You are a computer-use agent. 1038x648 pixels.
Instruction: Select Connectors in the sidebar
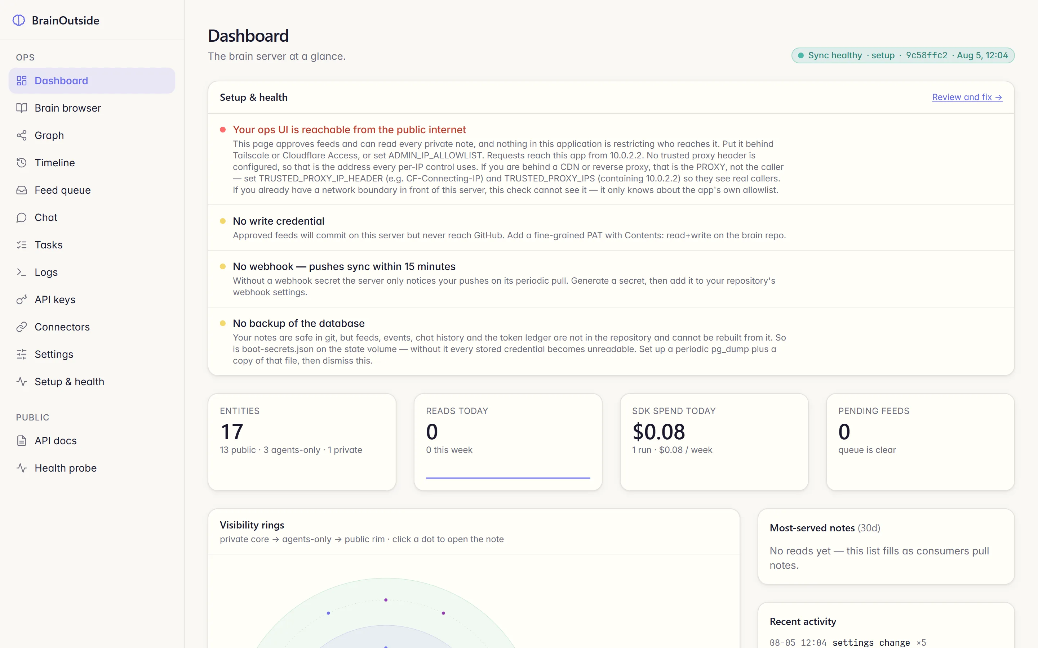click(x=92, y=327)
